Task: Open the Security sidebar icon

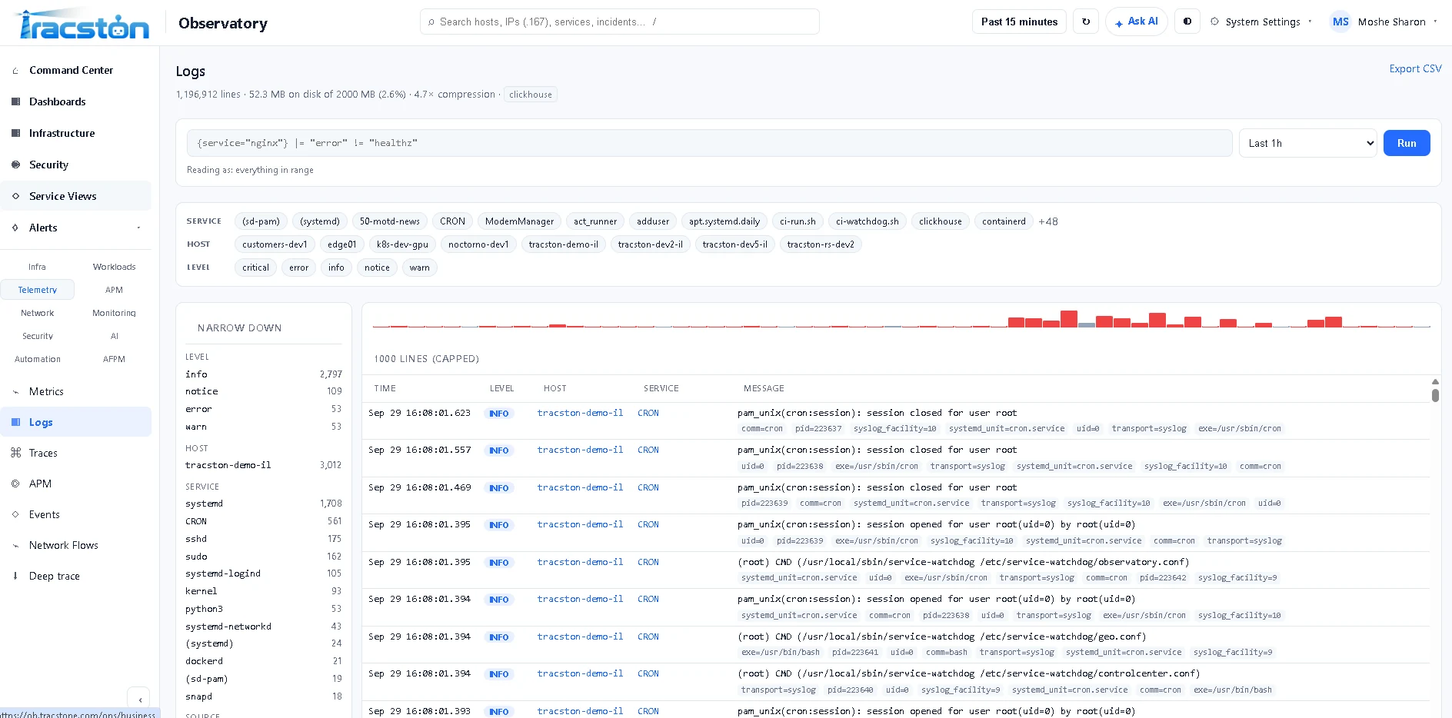Action: (x=15, y=165)
